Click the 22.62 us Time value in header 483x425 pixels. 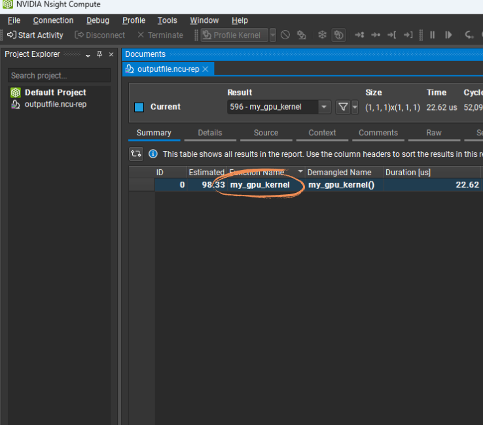[x=442, y=107]
